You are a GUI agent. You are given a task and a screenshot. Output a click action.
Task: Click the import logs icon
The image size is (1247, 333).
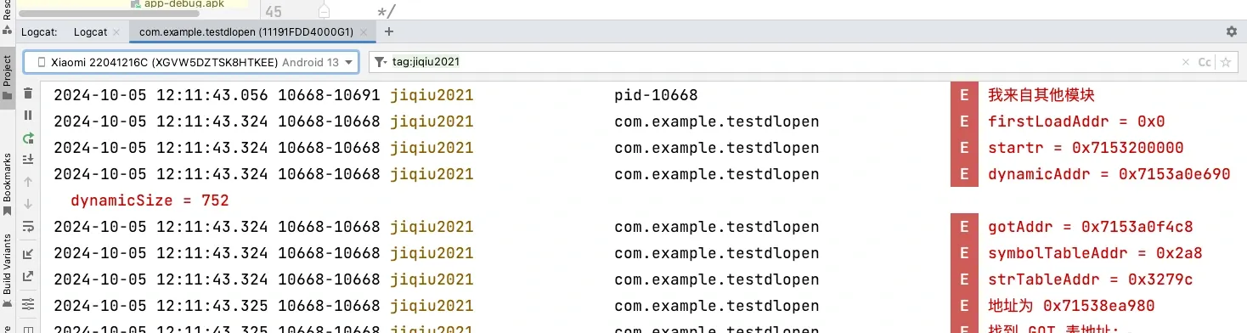pyautogui.click(x=28, y=254)
